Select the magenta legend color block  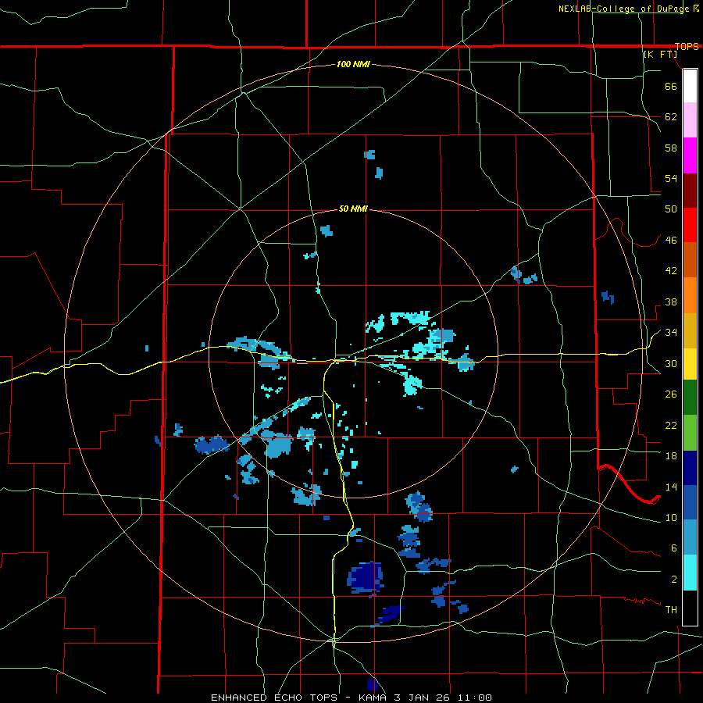[x=690, y=155]
